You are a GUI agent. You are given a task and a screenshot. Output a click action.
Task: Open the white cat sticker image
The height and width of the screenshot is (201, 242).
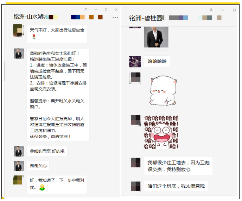point(163,90)
